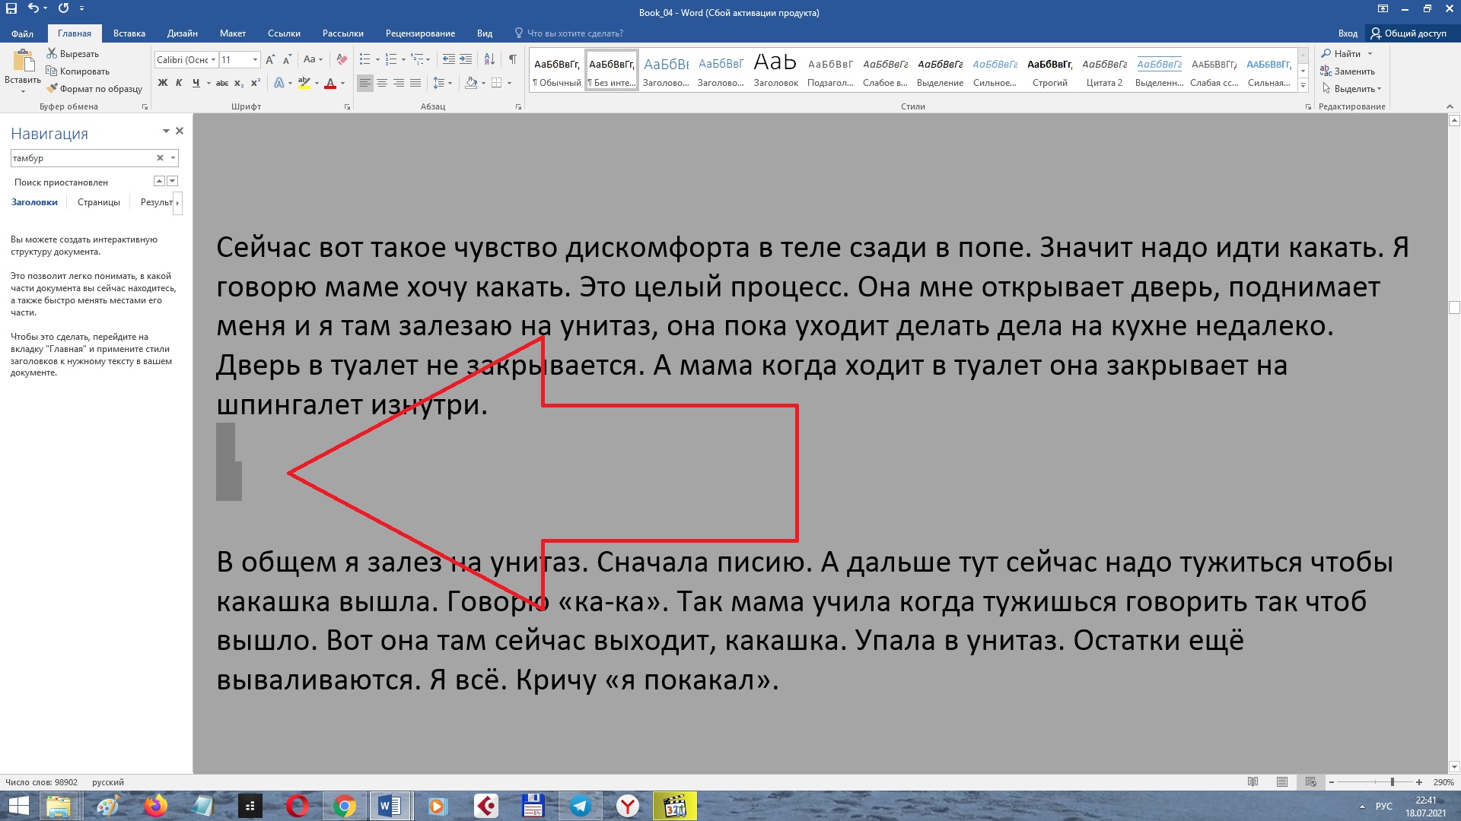Toggle underline (Ч) formatting
1461x821 pixels.
click(196, 83)
